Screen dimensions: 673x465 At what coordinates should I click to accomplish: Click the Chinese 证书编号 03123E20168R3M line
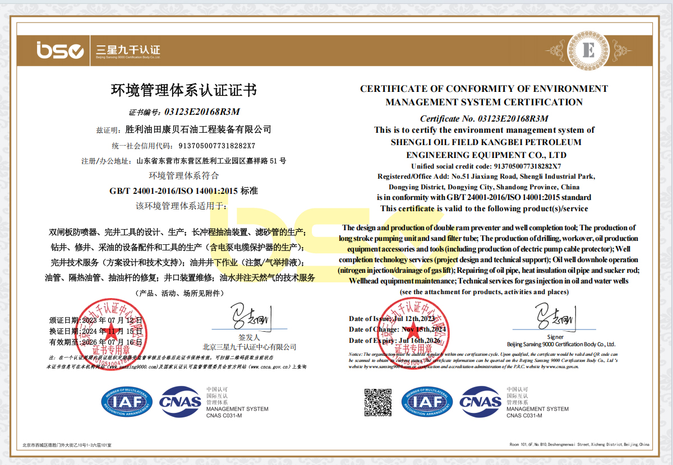(x=185, y=111)
